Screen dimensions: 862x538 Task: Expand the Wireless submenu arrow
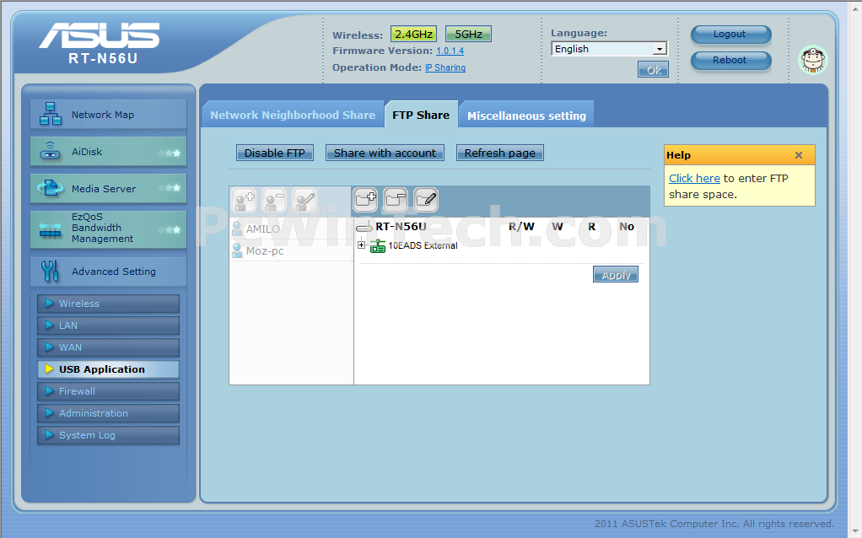coord(49,304)
